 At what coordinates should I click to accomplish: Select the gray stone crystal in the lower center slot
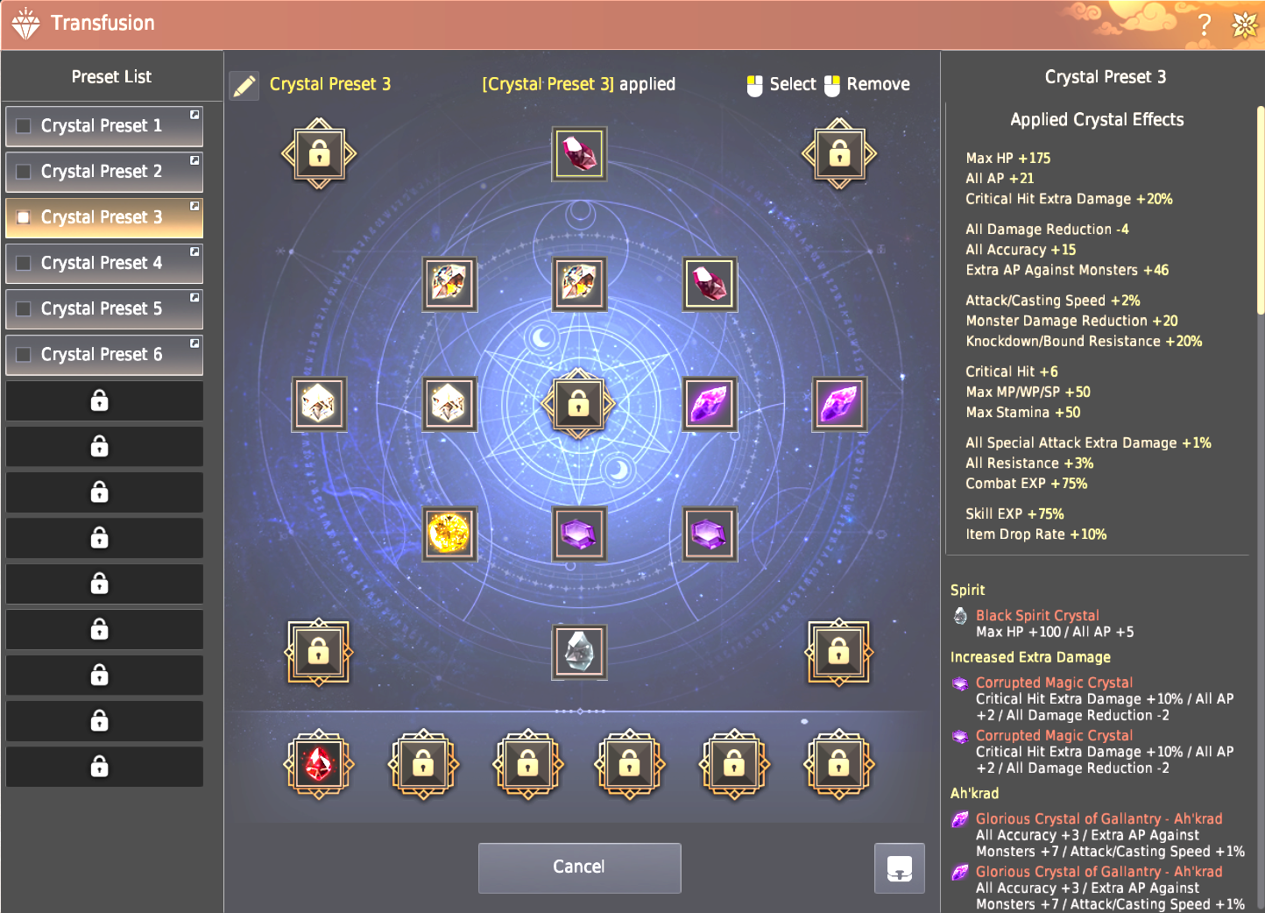579,652
